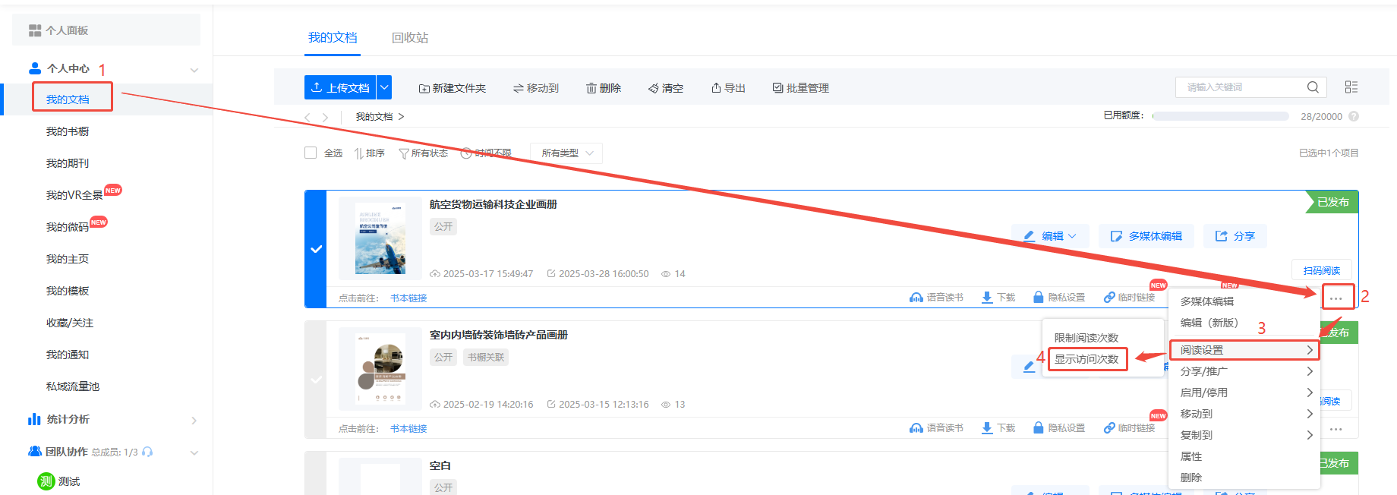Click the 多媒体编辑 button on aviation brochure
The image size is (1397, 495).
click(x=1146, y=236)
